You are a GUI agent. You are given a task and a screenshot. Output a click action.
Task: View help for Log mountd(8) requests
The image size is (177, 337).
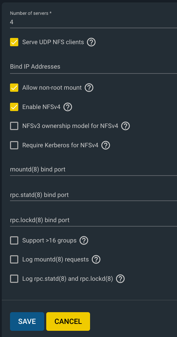pos(96,260)
